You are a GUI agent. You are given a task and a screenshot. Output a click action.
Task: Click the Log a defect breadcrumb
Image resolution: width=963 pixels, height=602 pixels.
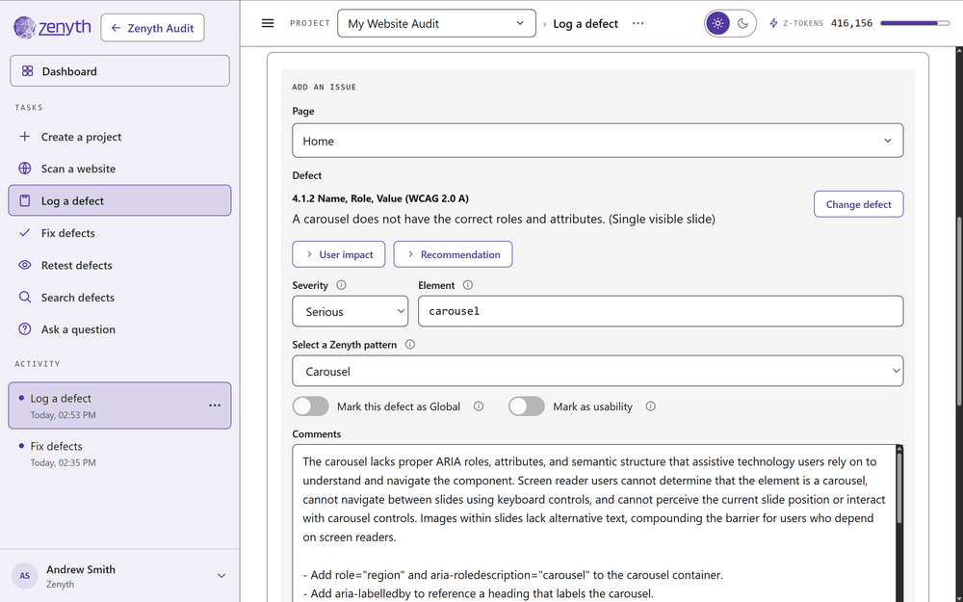586,23
